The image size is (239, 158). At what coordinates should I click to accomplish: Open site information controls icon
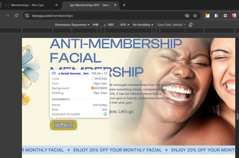pyautogui.click(x=27, y=15)
